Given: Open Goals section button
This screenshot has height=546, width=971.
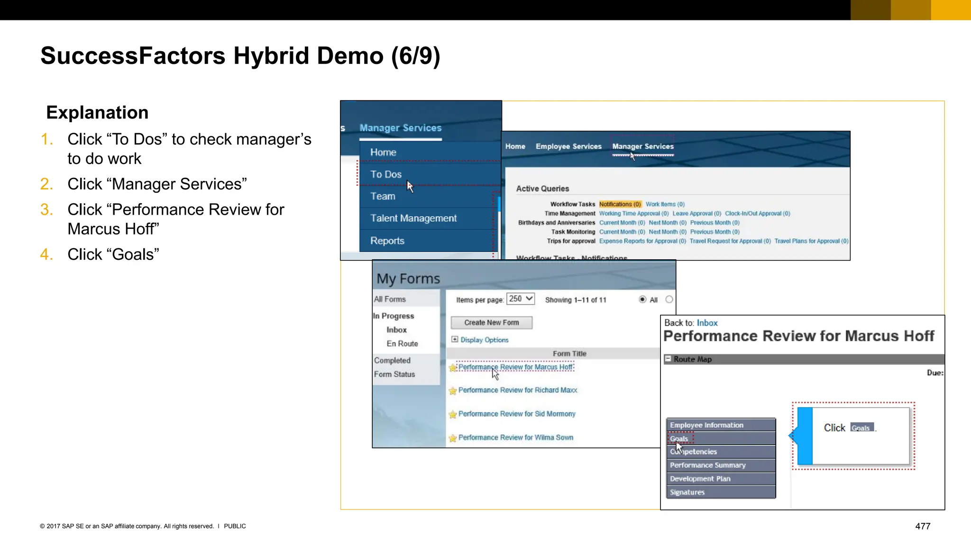Looking at the screenshot, I should [721, 438].
